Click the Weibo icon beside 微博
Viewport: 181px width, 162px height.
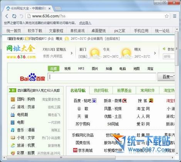[x=124, y=100]
